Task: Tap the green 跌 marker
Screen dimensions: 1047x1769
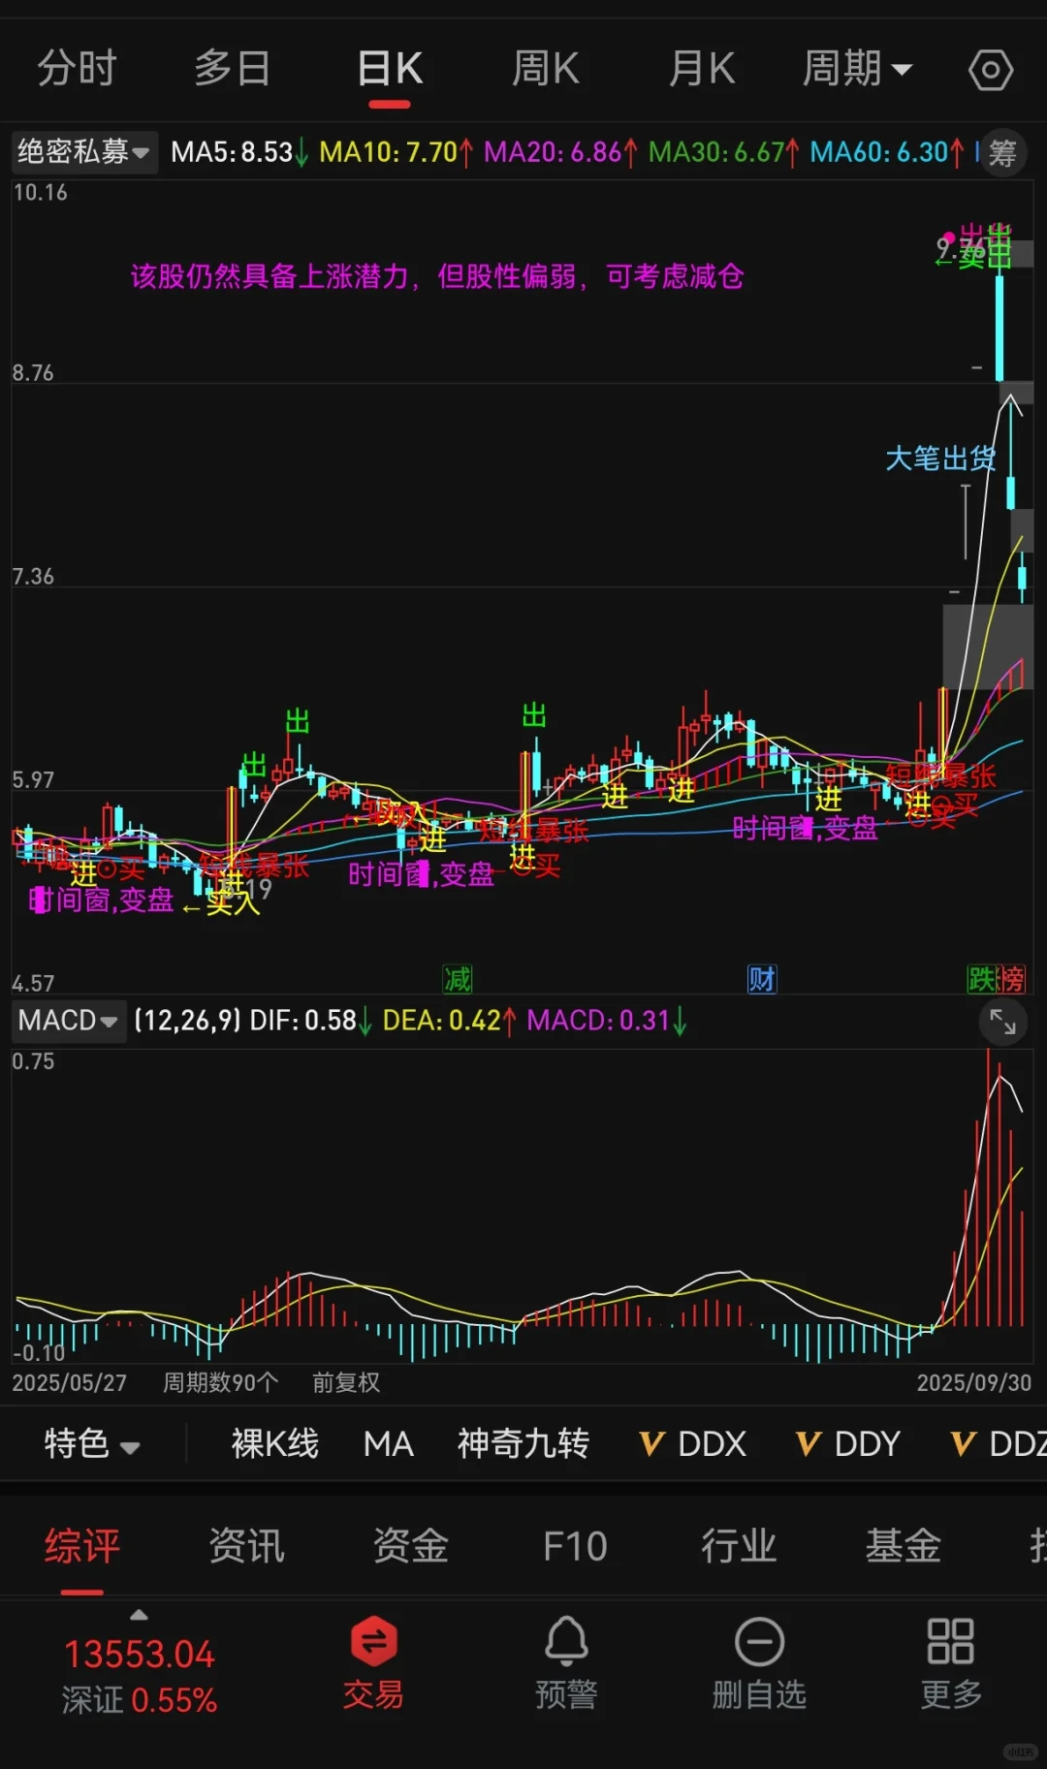Action: (981, 979)
